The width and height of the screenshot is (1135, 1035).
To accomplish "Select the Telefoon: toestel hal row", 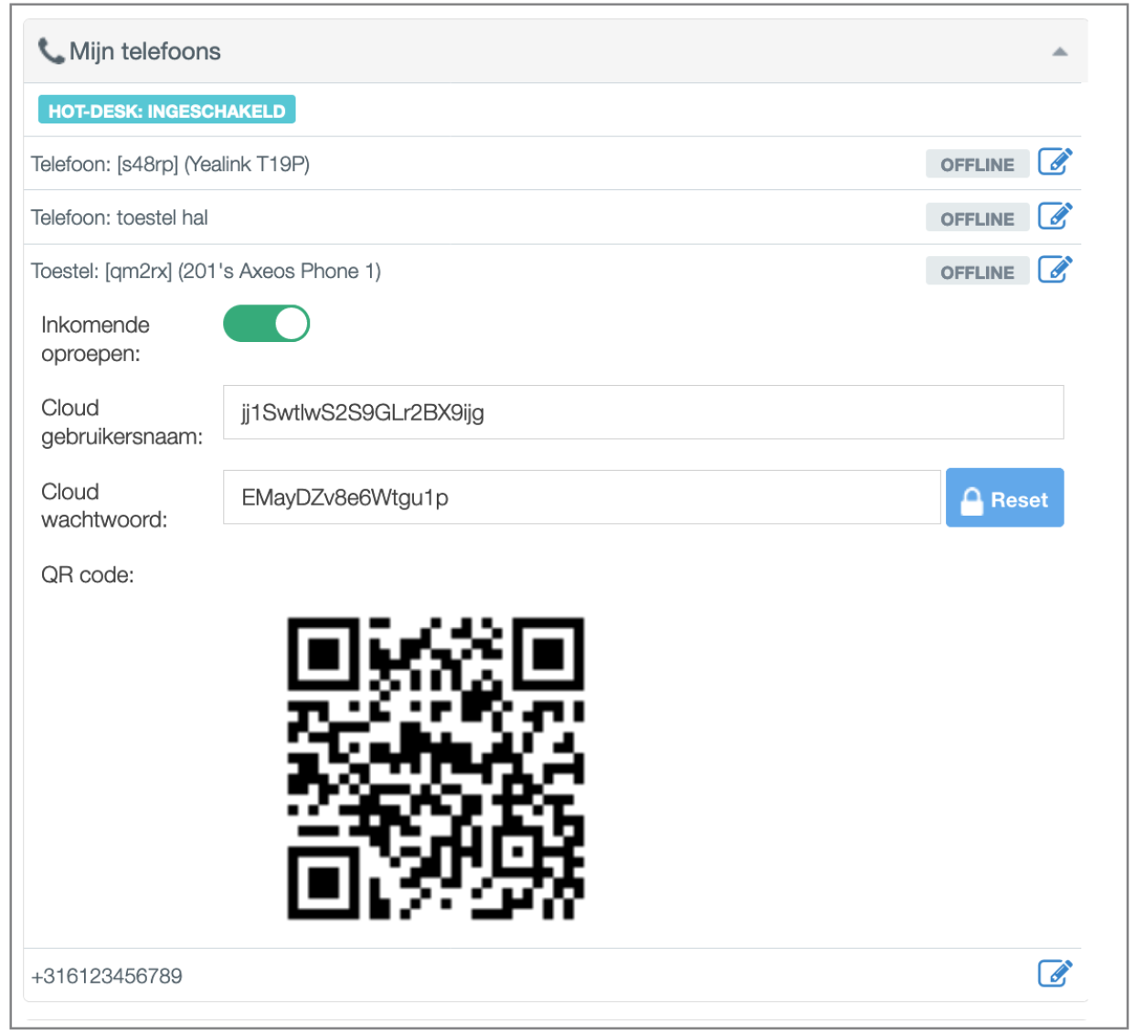I will pyautogui.click(x=120, y=218).
